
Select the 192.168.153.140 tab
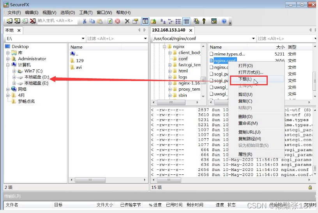pyautogui.click(x=168, y=30)
